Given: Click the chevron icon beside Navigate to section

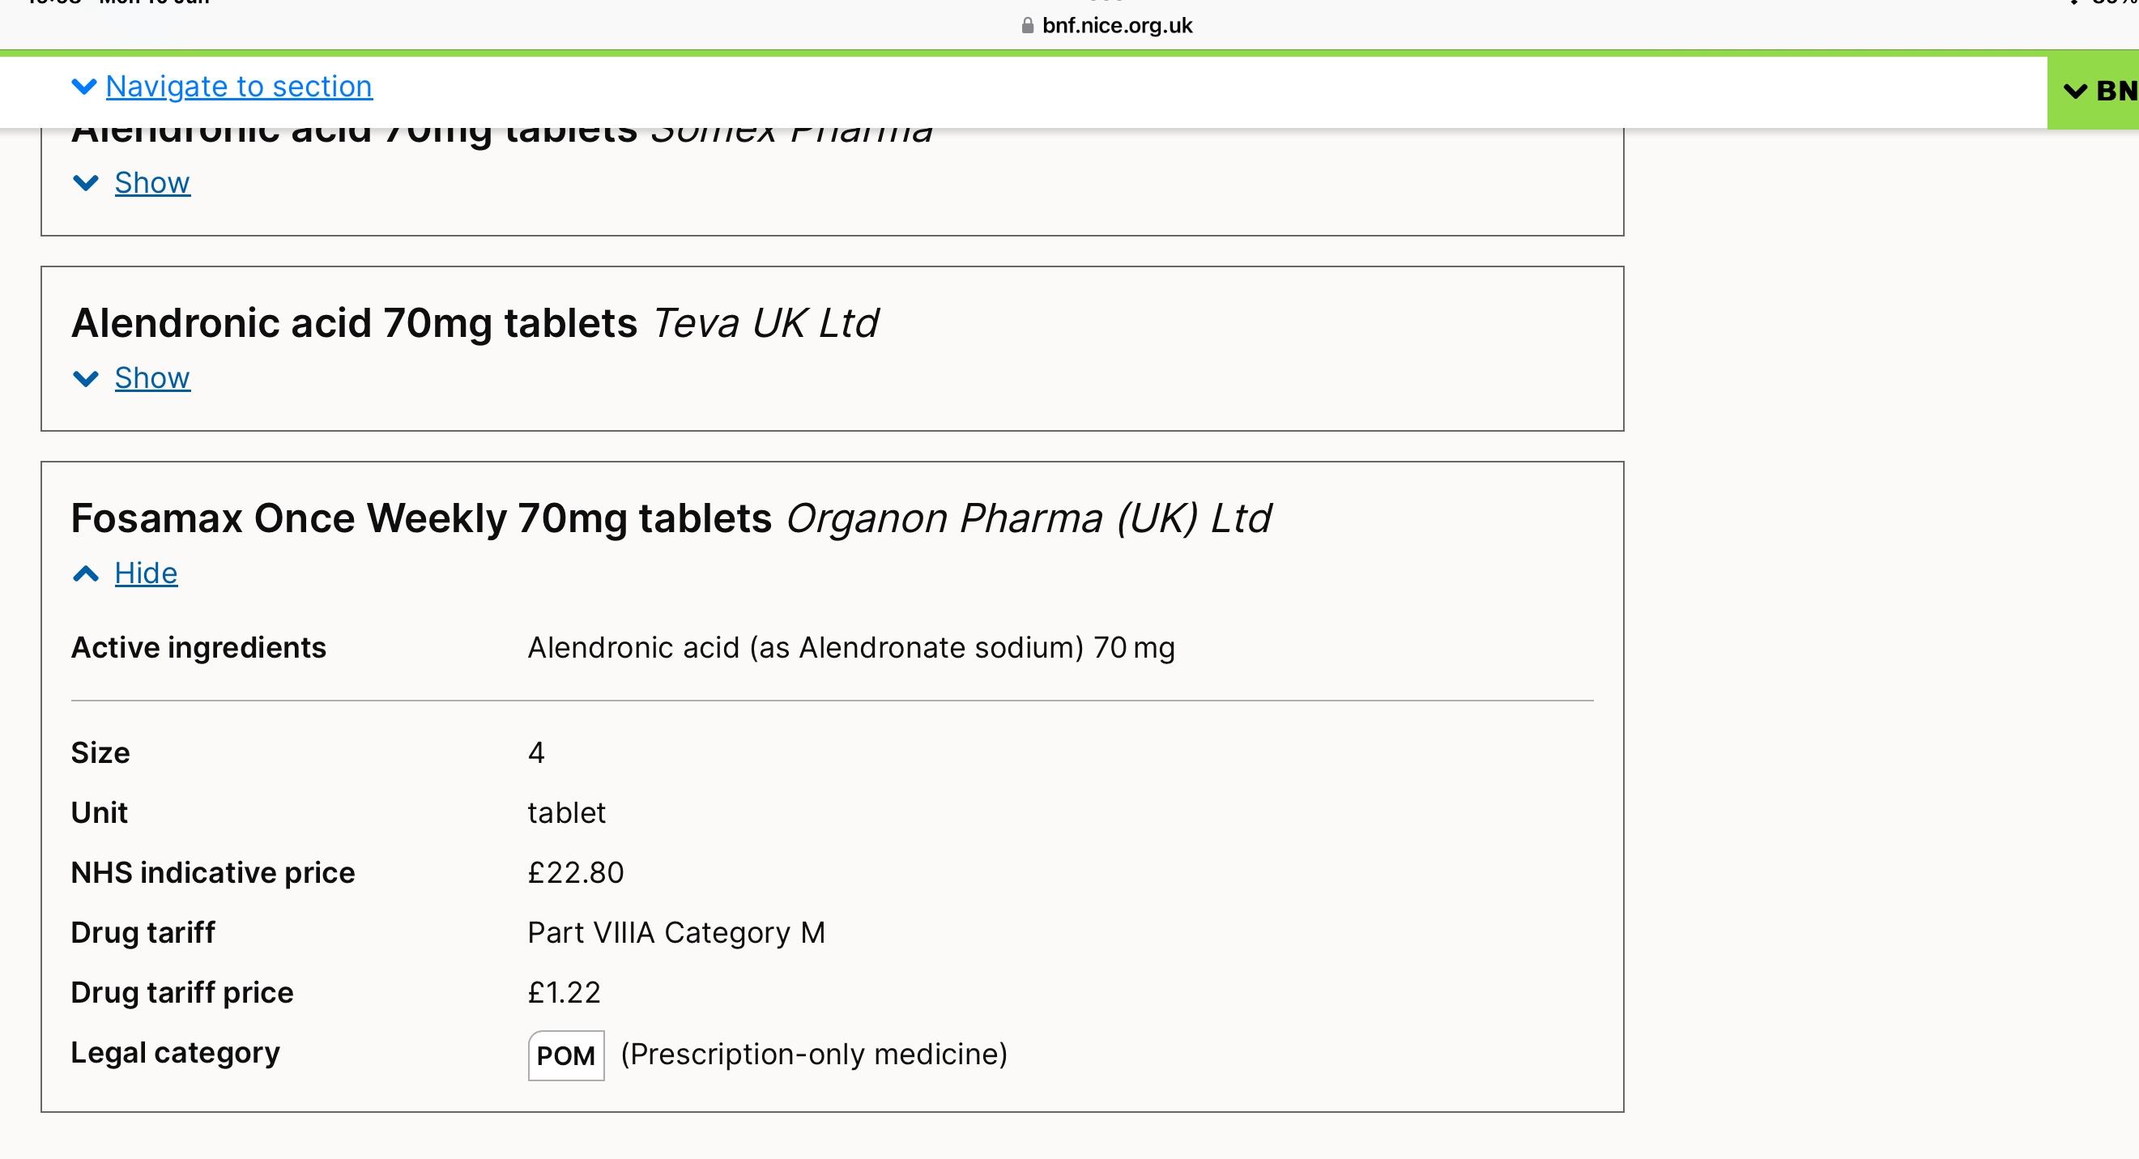Looking at the screenshot, I should [84, 87].
